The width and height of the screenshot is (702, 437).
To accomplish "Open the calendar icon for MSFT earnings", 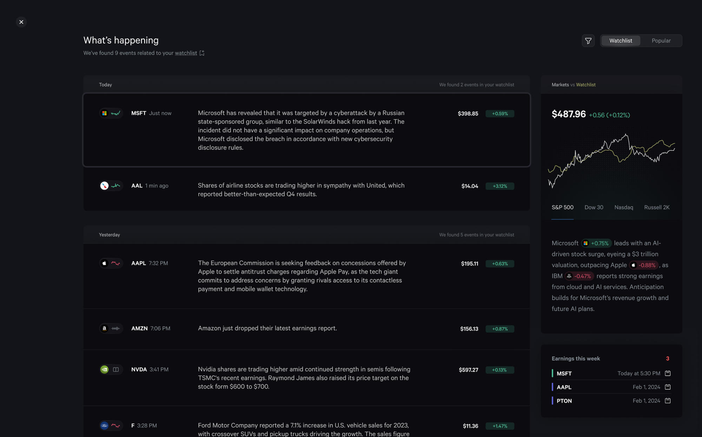I will 668,373.
